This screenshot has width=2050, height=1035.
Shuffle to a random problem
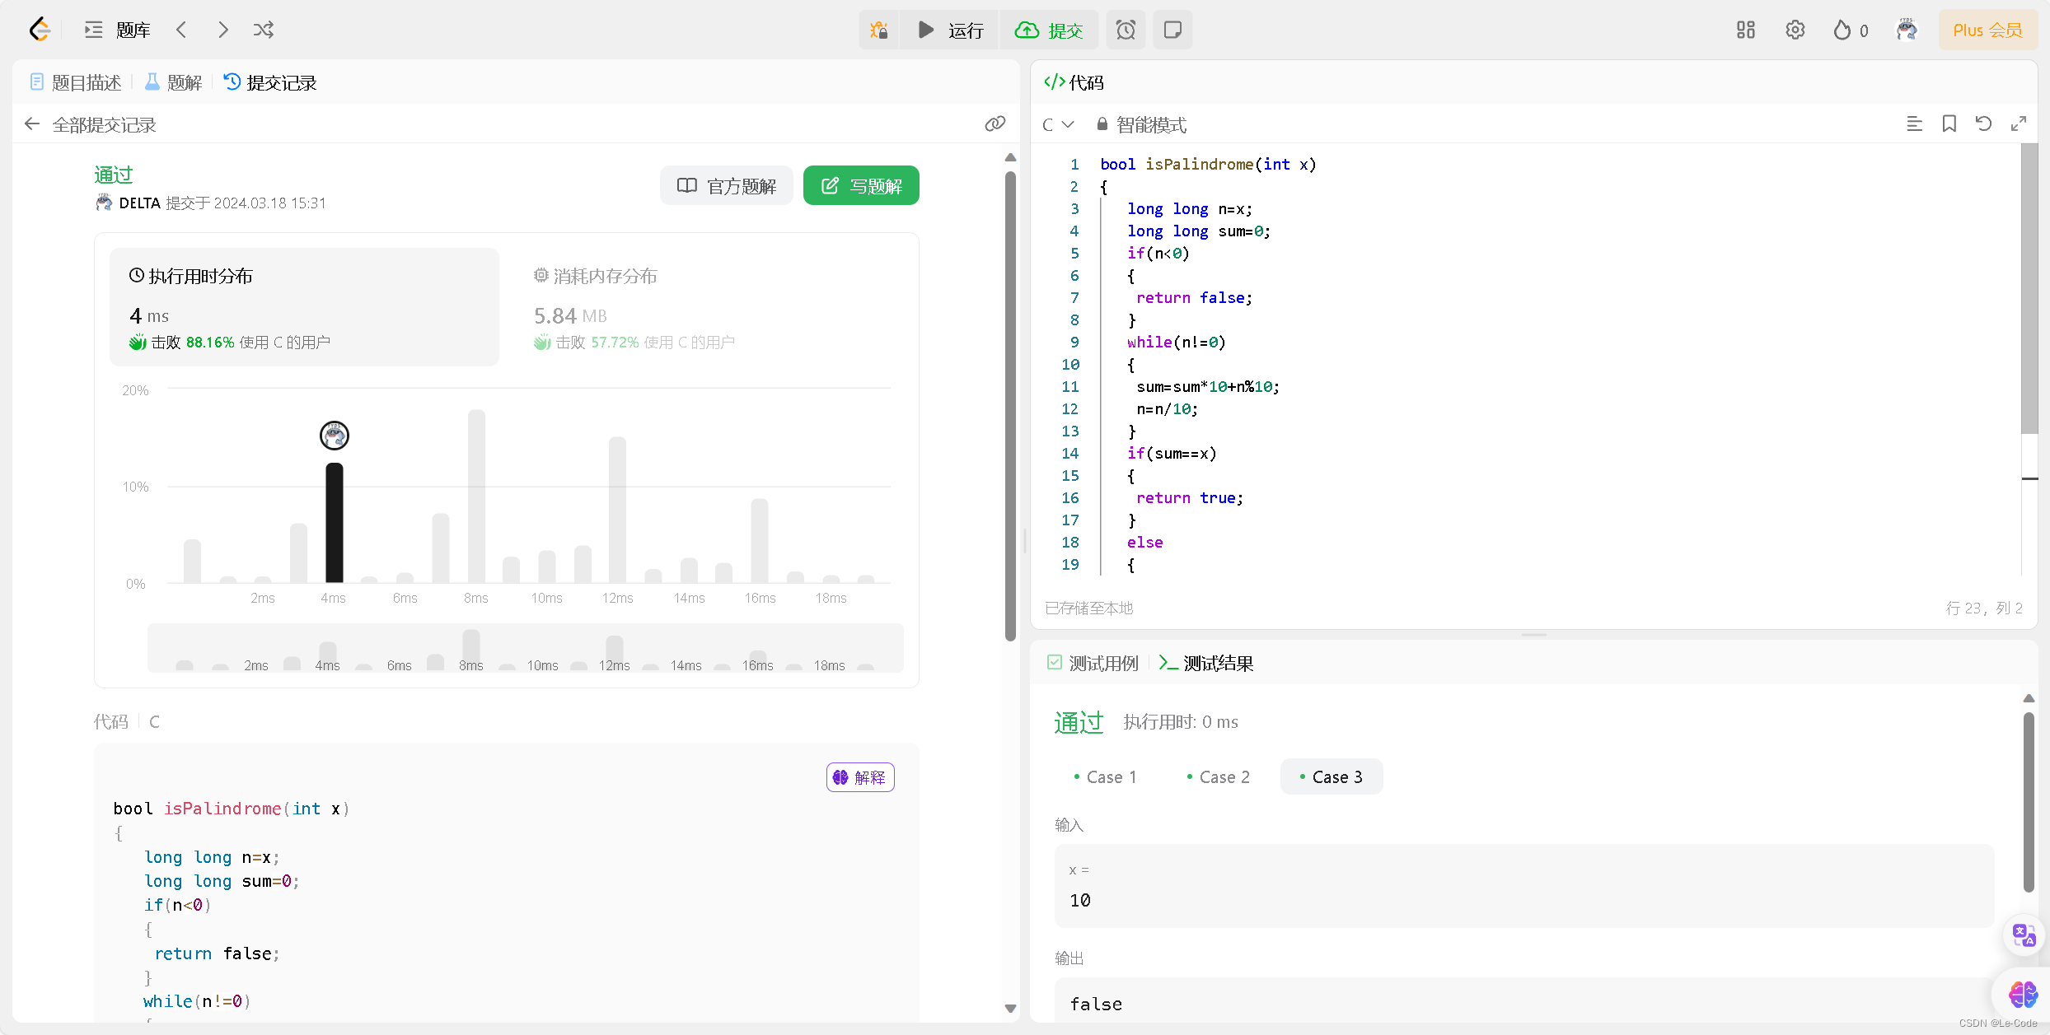pos(264,30)
